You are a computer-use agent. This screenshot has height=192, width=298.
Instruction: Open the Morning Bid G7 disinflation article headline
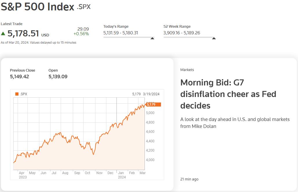(228, 94)
